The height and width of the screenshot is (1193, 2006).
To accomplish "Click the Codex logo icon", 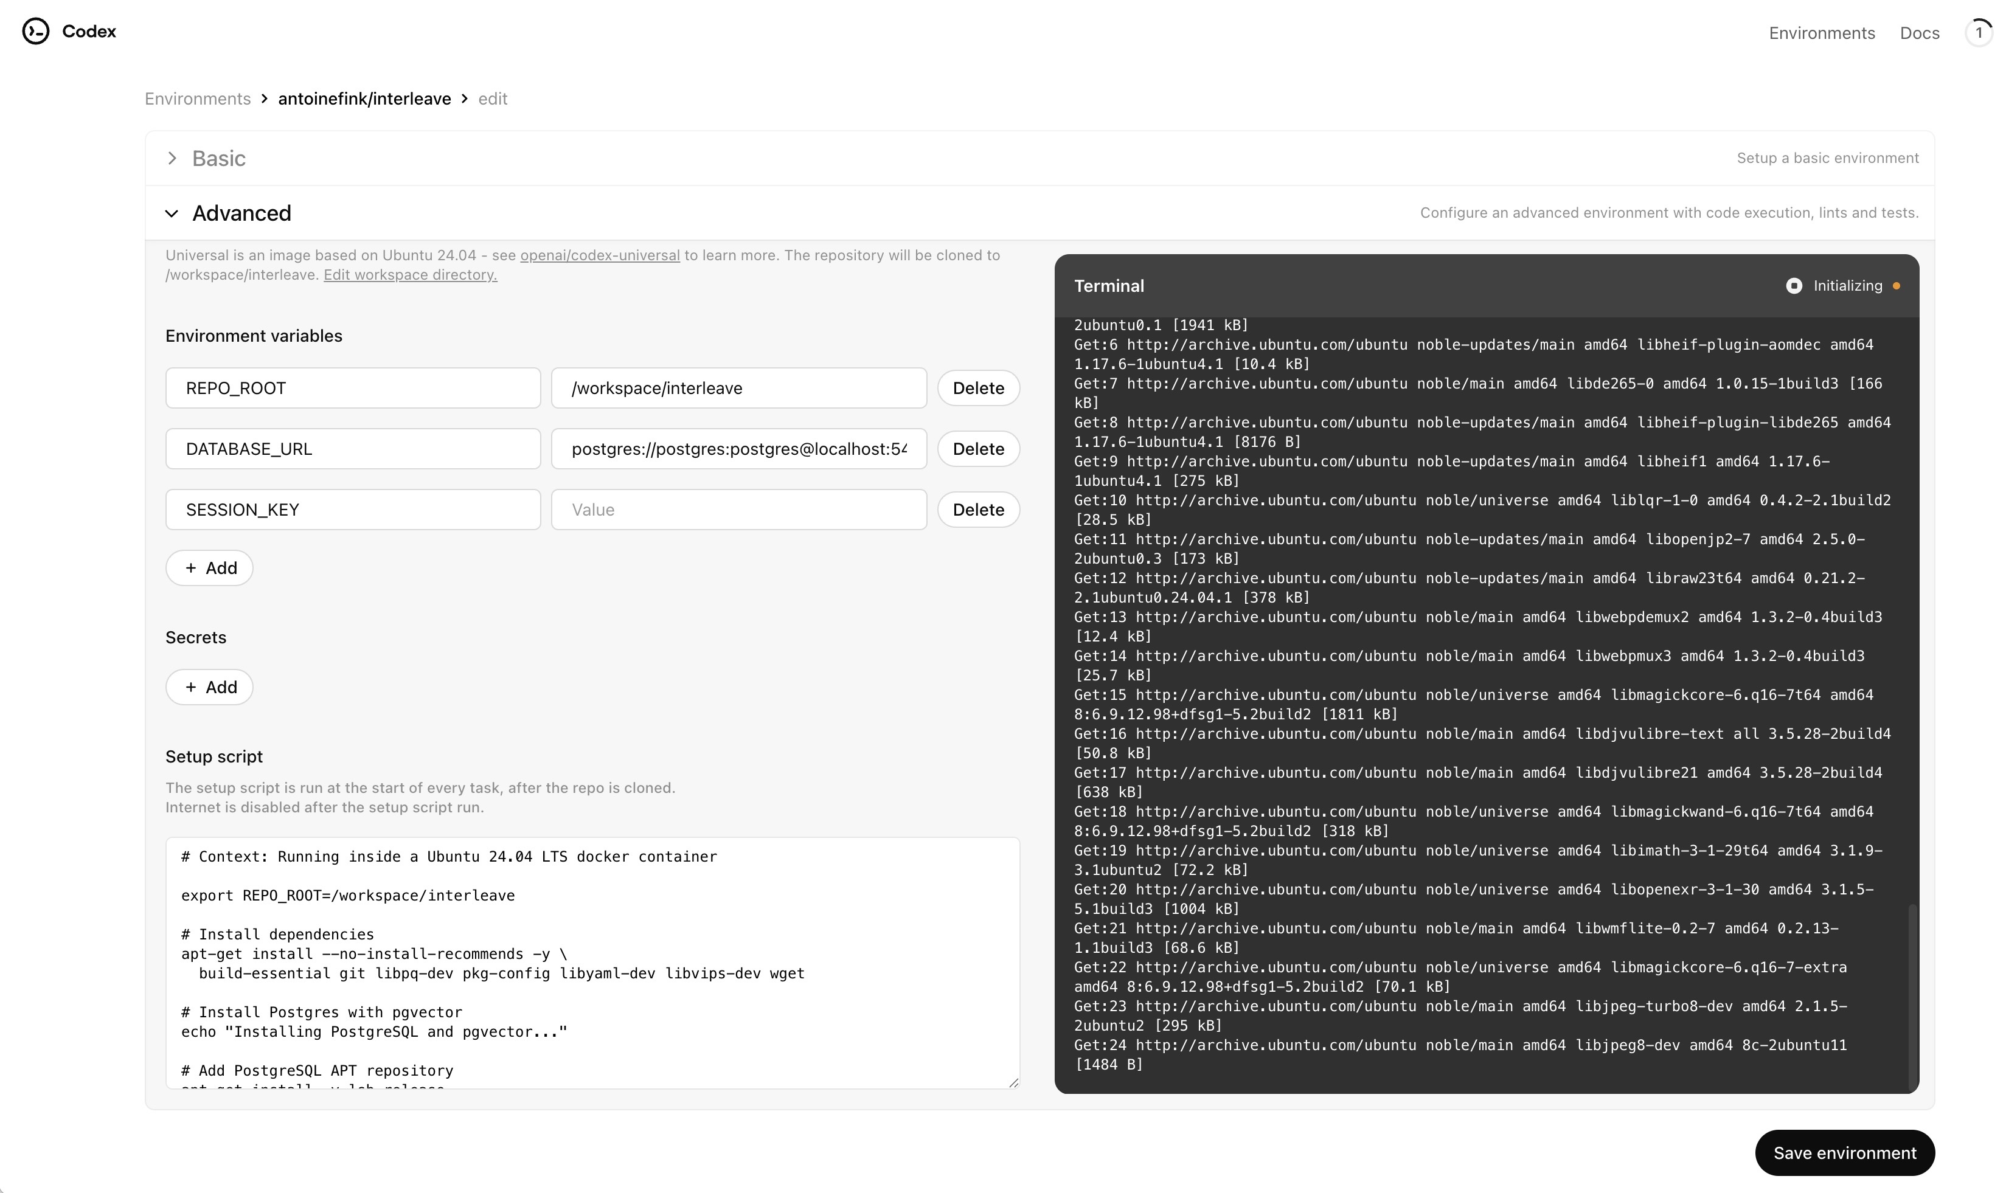I will tap(35, 32).
